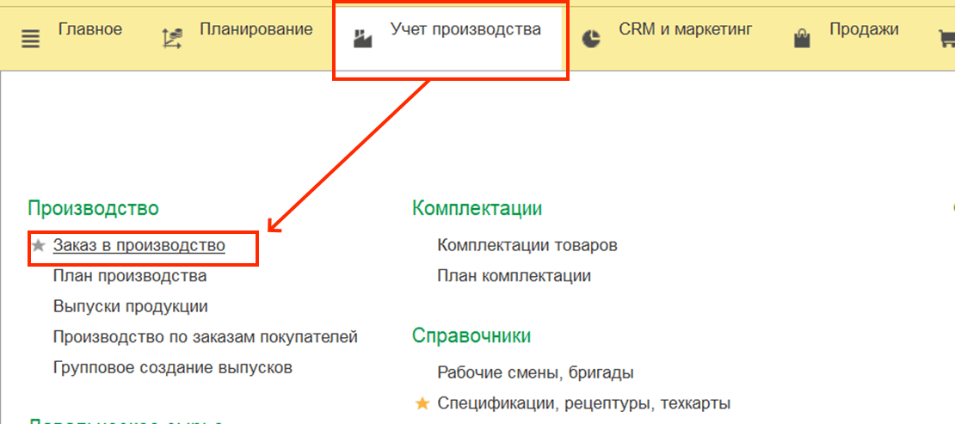Click the cart icon at far right
The image size is (955, 424).
[x=946, y=39]
